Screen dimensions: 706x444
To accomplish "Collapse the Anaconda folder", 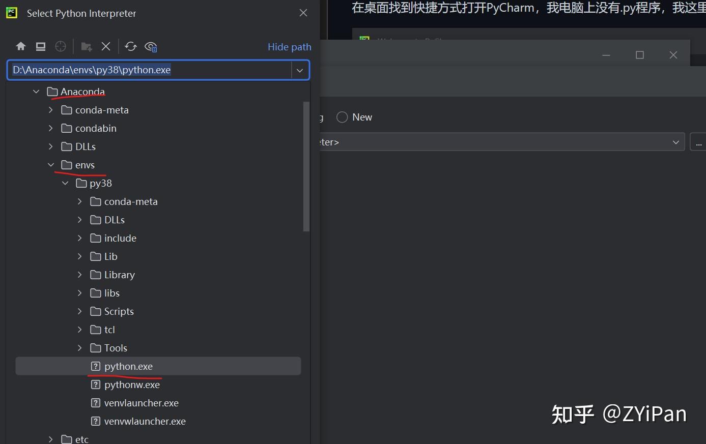I will [36, 92].
